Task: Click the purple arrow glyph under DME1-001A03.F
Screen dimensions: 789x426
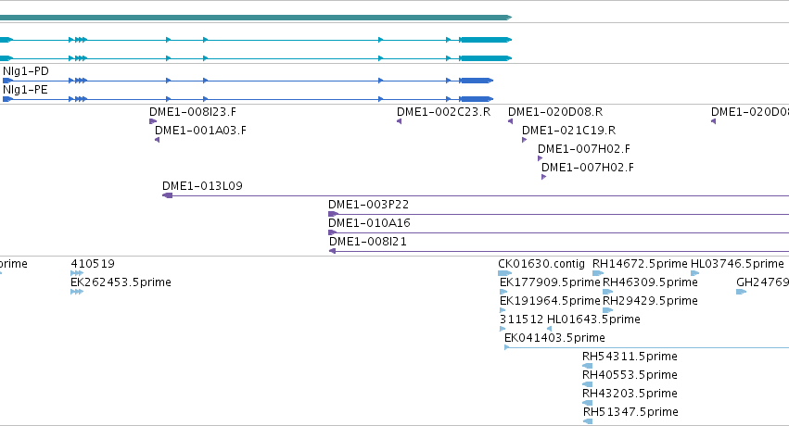Action: click(157, 140)
